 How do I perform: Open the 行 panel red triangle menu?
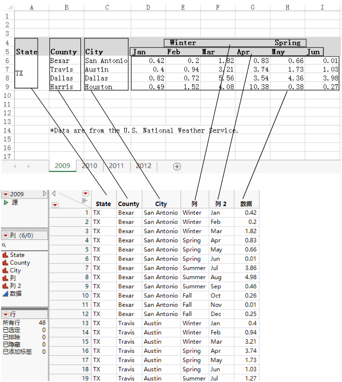pos(6,314)
